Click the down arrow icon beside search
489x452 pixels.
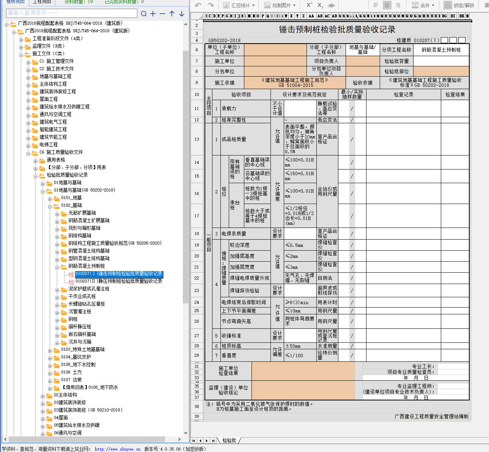point(182,14)
